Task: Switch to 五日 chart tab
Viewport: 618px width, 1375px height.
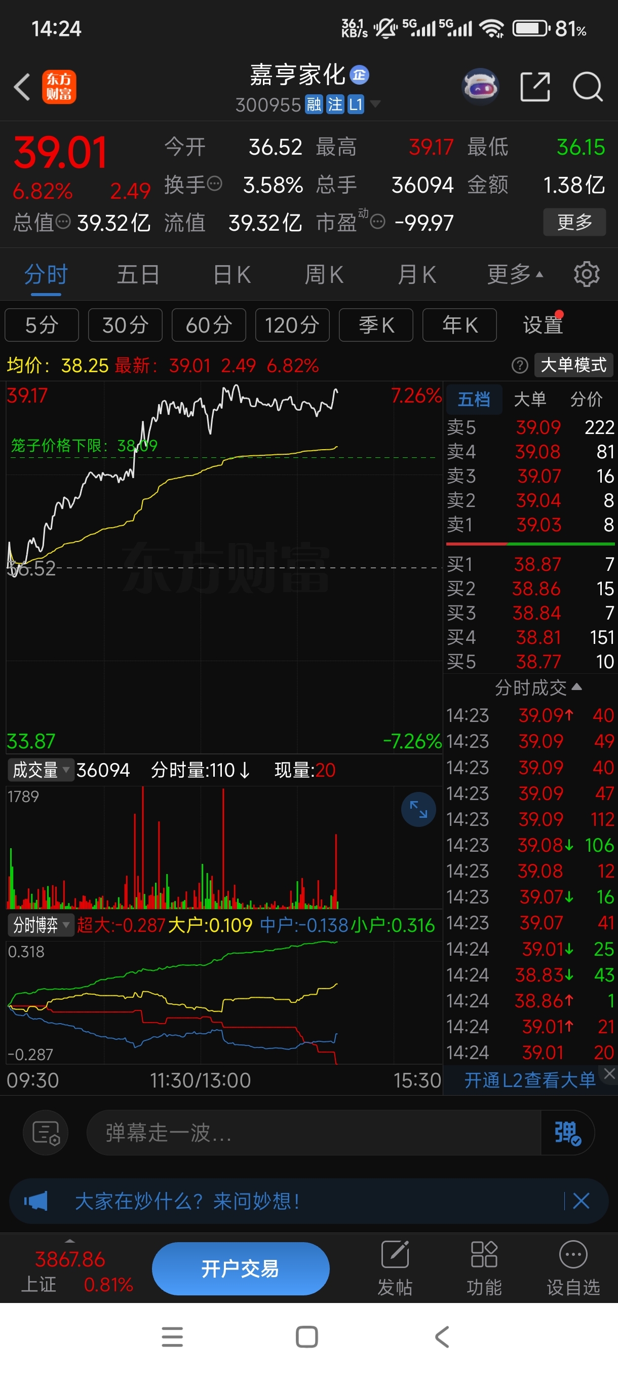Action: (x=138, y=274)
